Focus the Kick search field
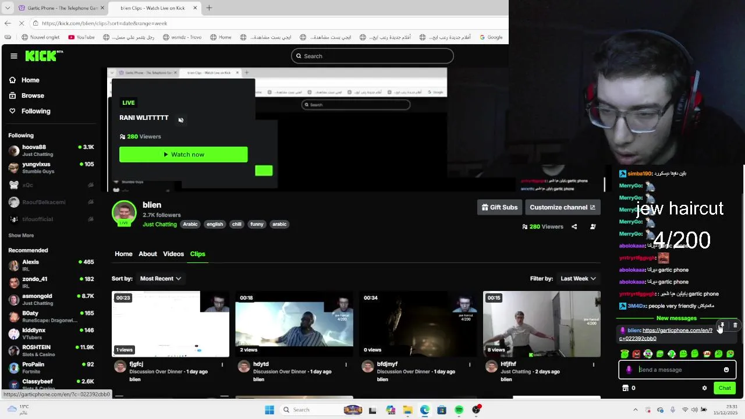The image size is (745, 419). tap(372, 56)
